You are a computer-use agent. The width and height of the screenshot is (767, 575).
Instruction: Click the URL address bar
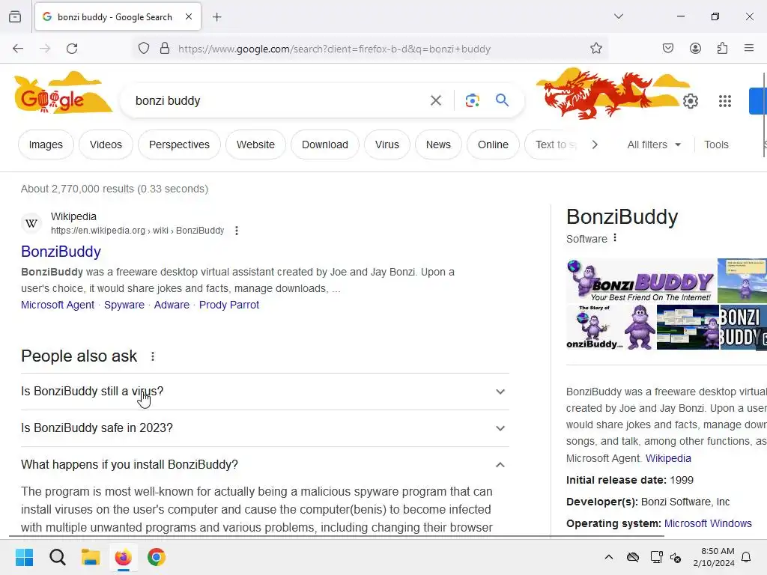(372, 49)
